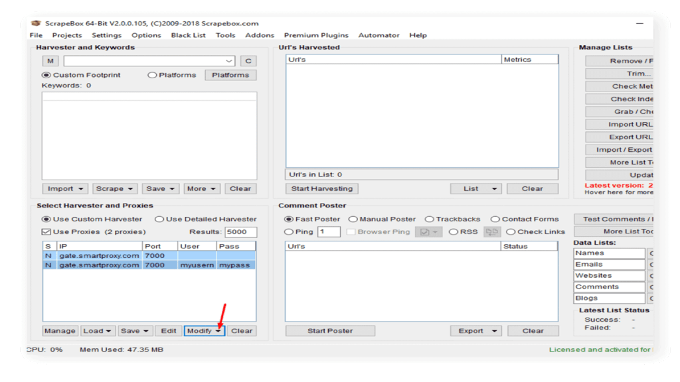Open the Automator menu
680x382 pixels.
[x=379, y=35]
